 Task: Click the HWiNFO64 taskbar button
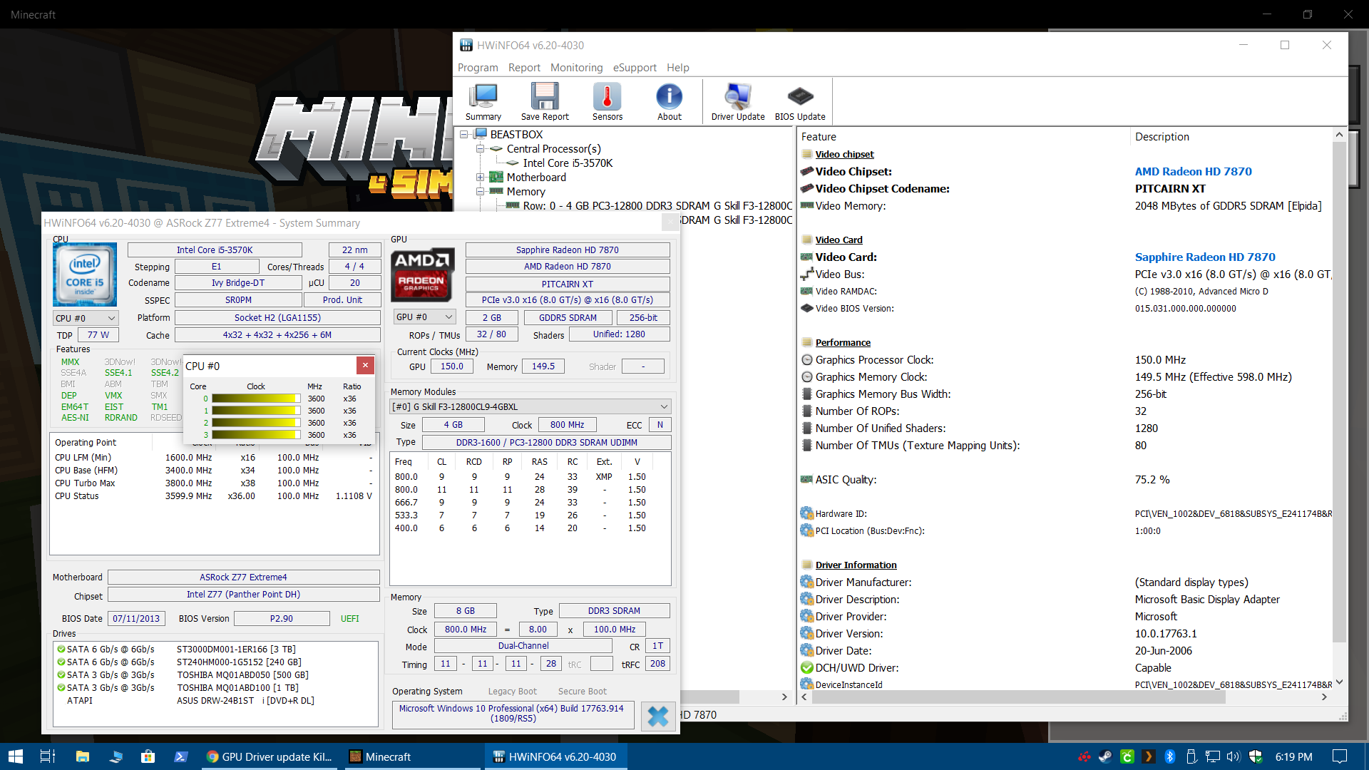click(x=555, y=756)
